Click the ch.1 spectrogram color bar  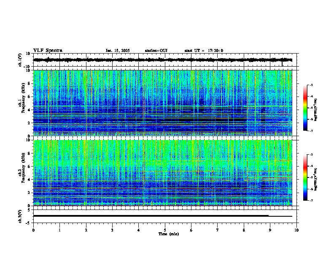pos(305,108)
